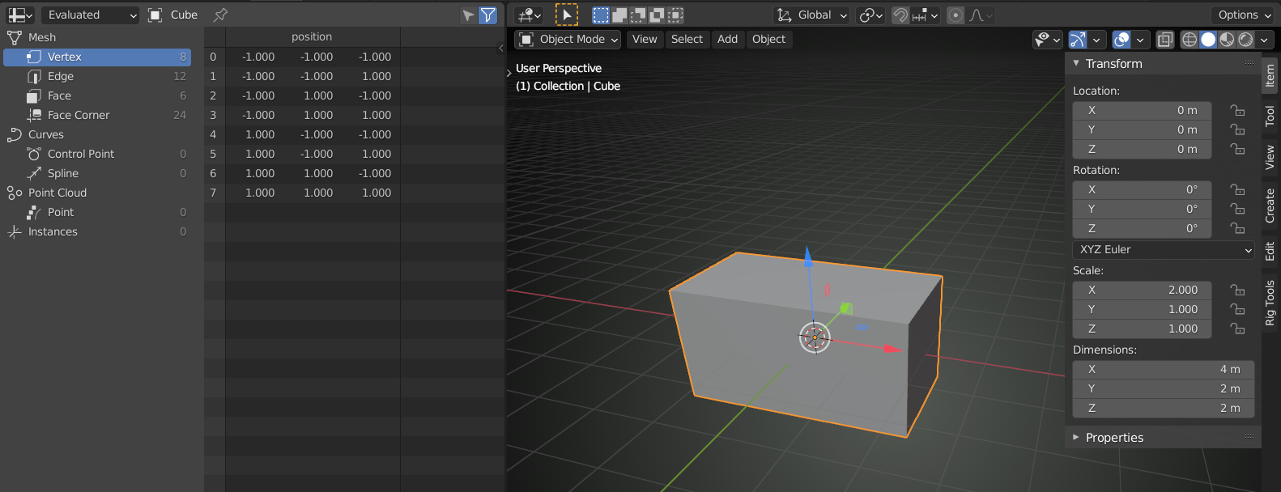Select the Point row under Point Cloud
The width and height of the screenshot is (1281, 492).
[x=97, y=212]
